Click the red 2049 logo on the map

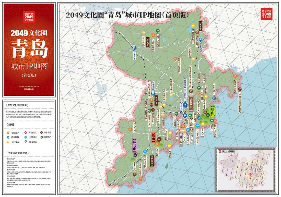(x=266, y=14)
